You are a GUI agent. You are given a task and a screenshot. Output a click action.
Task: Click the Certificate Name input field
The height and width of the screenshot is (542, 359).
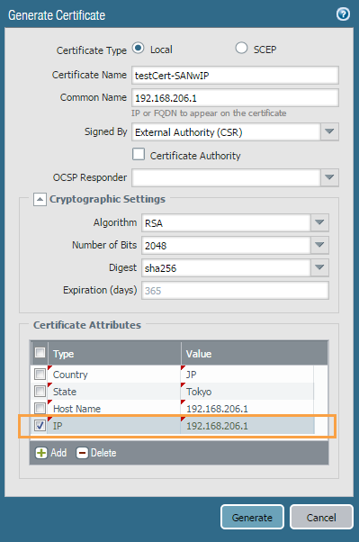(x=235, y=76)
